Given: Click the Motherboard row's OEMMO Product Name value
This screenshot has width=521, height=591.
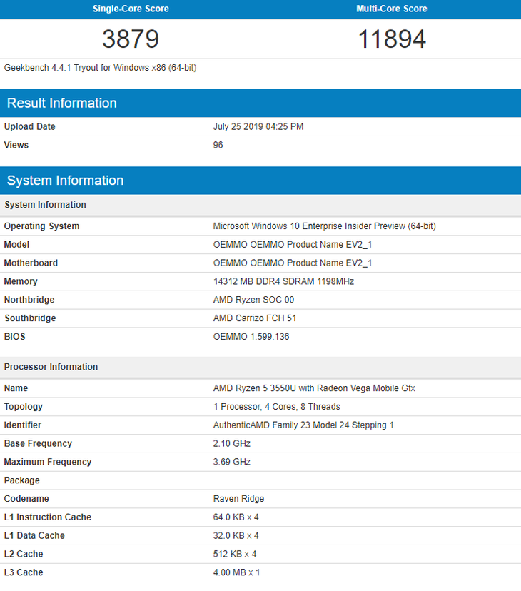Looking at the screenshot, I should (293, 263).
